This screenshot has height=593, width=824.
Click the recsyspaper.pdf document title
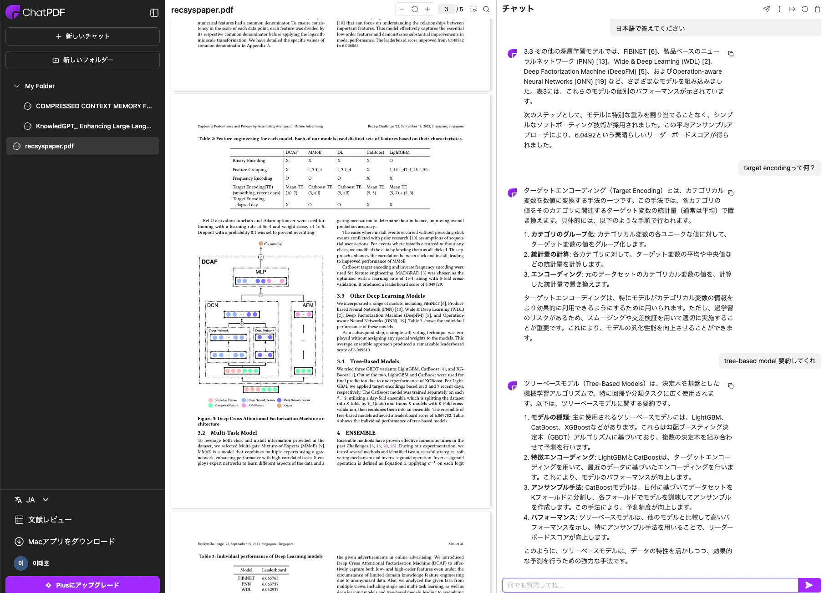pyautogui.click(x=202, y=10)
